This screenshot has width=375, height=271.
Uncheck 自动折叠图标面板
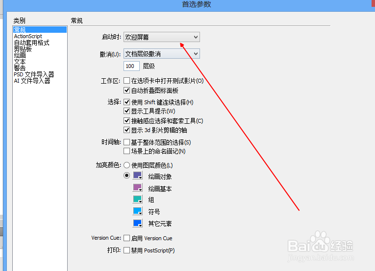127,90
